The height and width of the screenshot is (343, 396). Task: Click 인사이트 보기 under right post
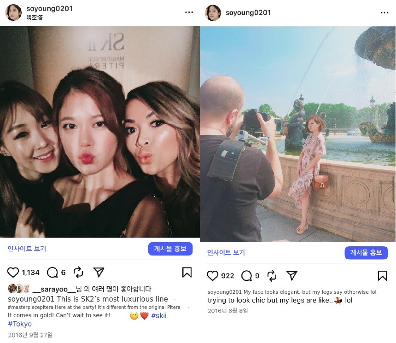[226, 252]
